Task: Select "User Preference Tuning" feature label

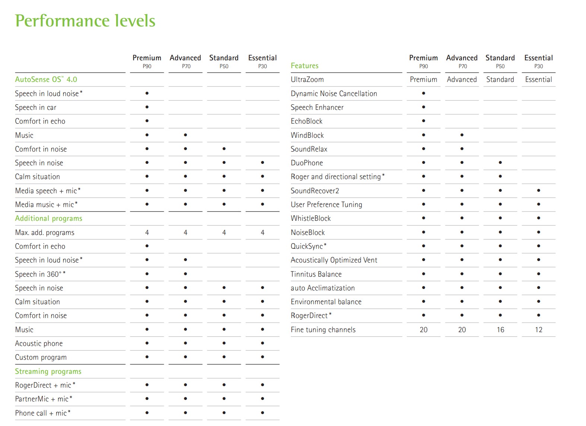Action: click(327, 204)
